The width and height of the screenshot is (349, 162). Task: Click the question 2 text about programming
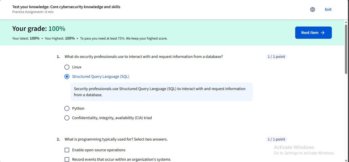(116, 139)
